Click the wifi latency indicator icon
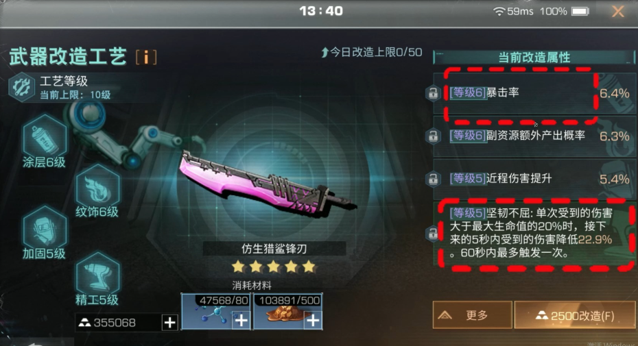 click(499, 12)
